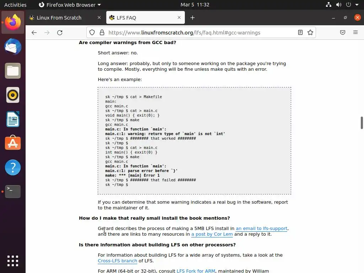Image resolution: width=364 pixels, height=273 pixels.
Task: Open the clock and calendar panel
Action: tap(195, 5)
